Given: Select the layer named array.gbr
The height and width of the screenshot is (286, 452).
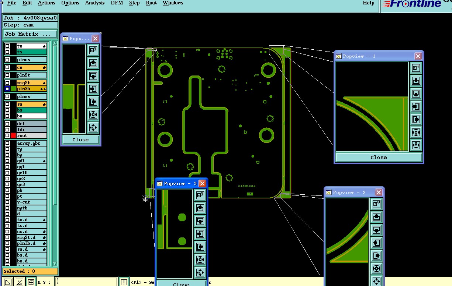Looking at the screenshot, I should coord(32,143).
